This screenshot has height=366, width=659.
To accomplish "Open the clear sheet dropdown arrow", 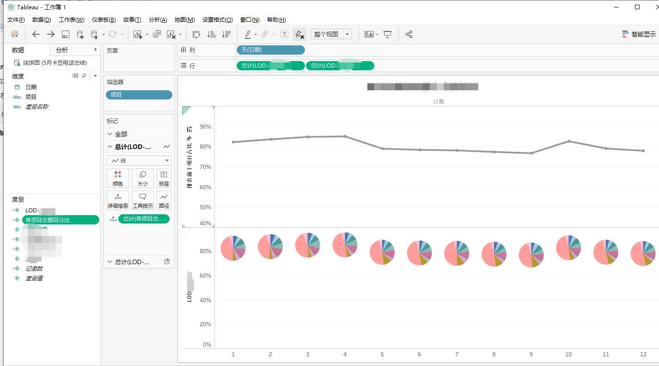I will pos(180,35).
